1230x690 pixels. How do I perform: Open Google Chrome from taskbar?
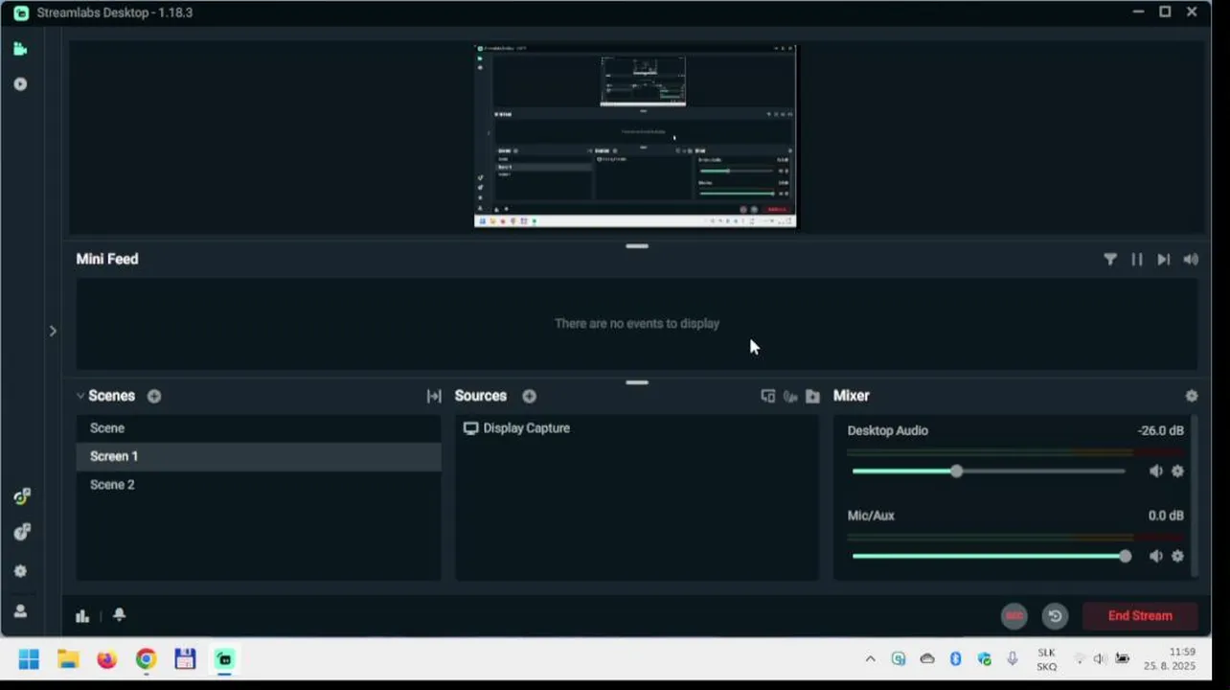coord(146,659)
